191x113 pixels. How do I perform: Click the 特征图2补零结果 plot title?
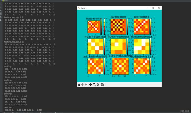click(x=118, y=17)
